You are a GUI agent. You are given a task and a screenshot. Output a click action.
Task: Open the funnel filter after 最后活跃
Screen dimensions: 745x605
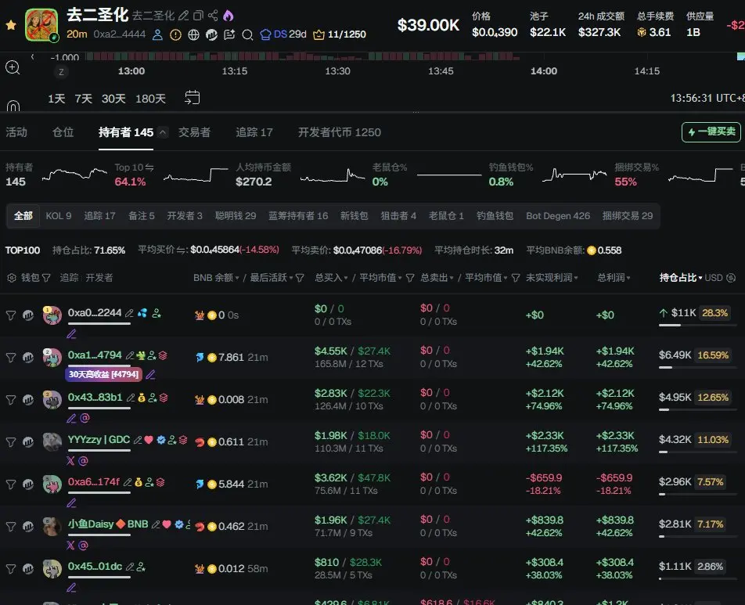click(x=300, y=278)
